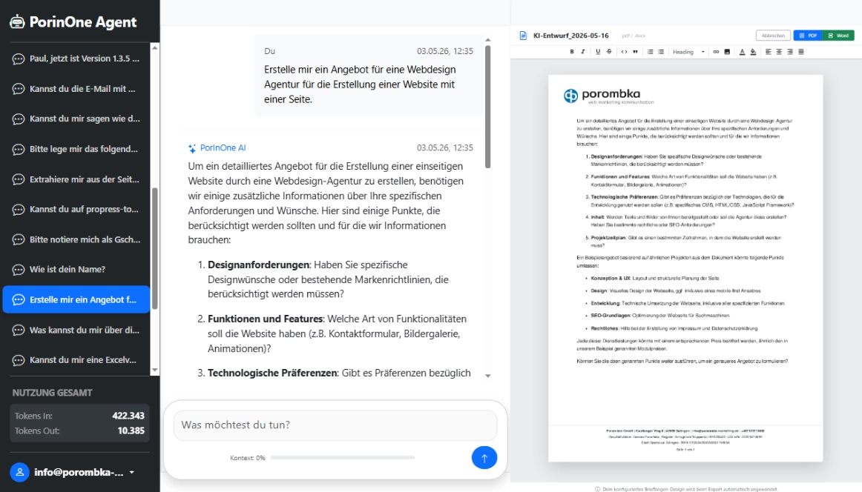
Task: Click the KI-Entwurf_2026-05-16 file name
Action: click(x=570, y=35)
